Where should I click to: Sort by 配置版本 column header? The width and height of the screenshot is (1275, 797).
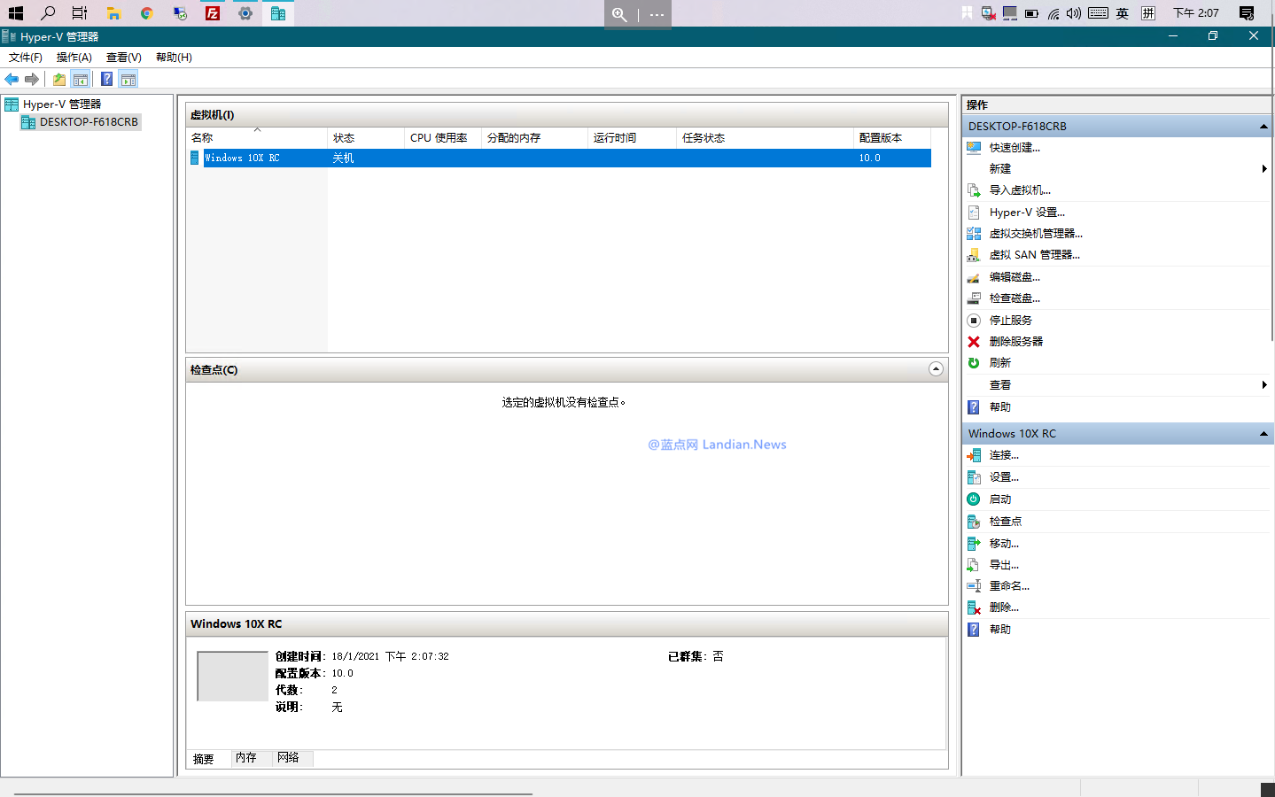(x=892, y=138)
